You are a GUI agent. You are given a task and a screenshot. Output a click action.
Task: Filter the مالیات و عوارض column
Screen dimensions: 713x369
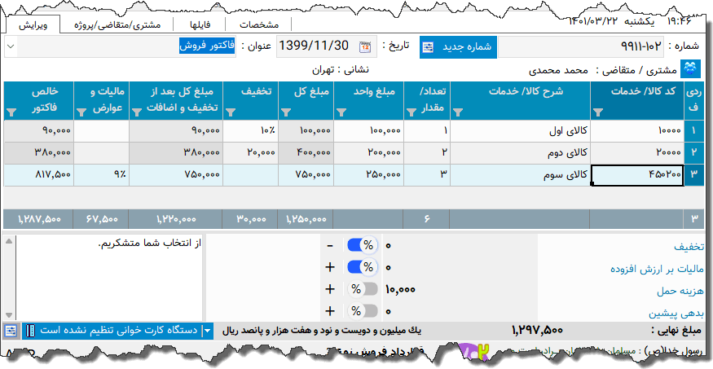[x=81, y=112]
